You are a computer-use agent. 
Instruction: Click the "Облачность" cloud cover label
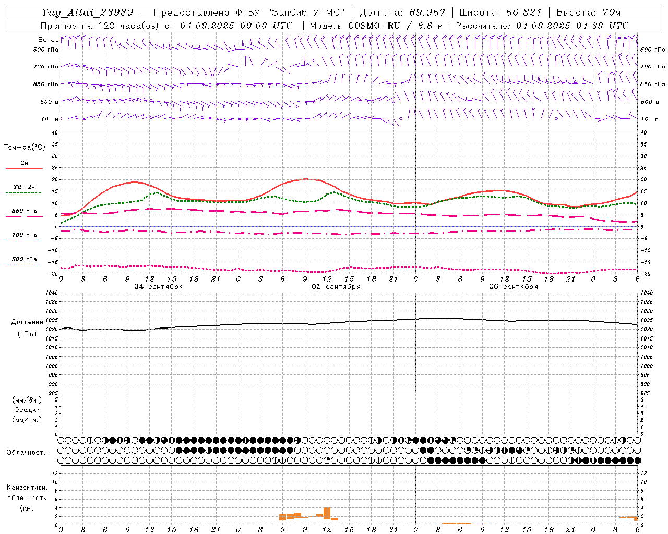click(x=27, y=452)
